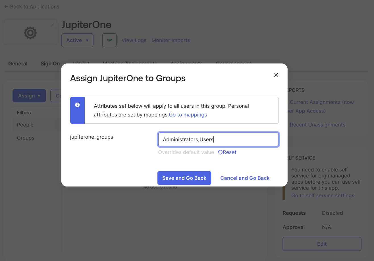Open Recent Unassignments report
Viewport: 374px width, 261px height.
317,125
